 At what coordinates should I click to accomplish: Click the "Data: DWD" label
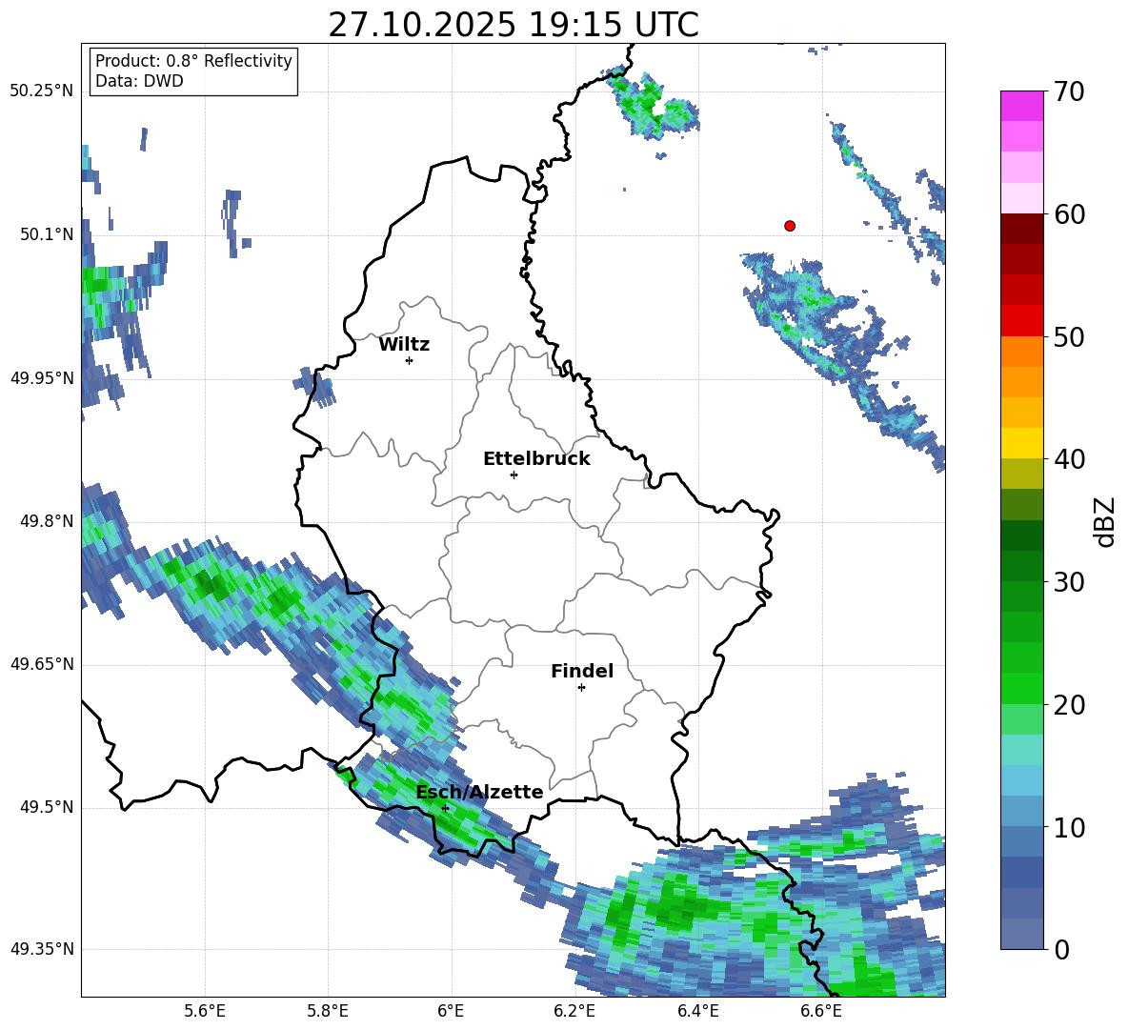pos(139,81)
